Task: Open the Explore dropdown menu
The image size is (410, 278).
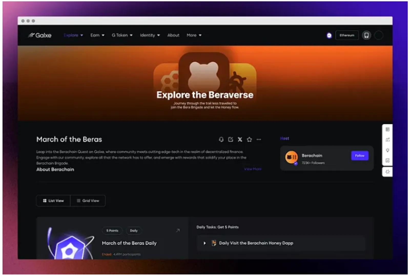Action: [x=73, y=35]
